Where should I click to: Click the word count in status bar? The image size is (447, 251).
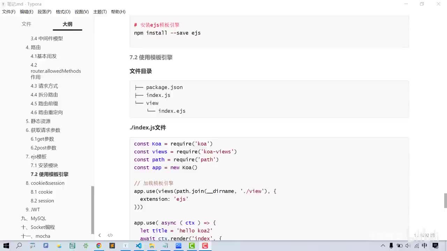(424, 236)
